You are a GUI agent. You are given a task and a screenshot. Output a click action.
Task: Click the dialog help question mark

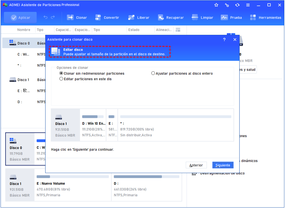pos(224,40)
